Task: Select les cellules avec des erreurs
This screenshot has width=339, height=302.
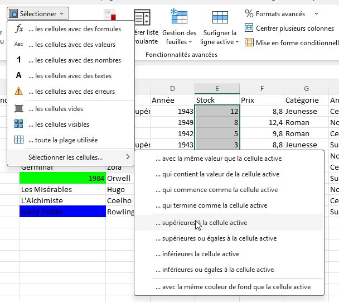Action: tap(71, 91)
